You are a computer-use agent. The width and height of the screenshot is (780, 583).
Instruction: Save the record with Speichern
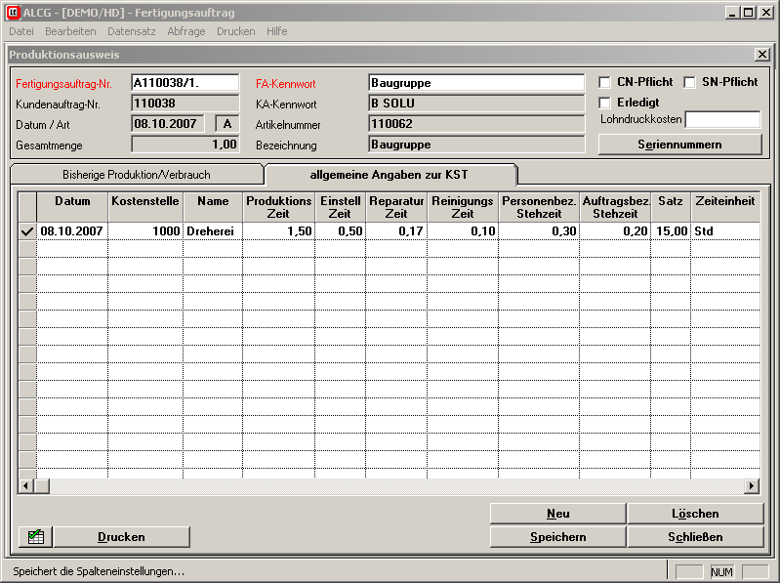coord(557,536)
